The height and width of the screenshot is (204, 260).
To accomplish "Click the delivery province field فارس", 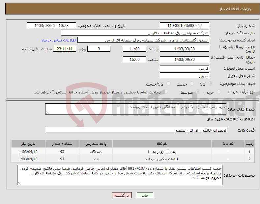I will pos(185,68).
